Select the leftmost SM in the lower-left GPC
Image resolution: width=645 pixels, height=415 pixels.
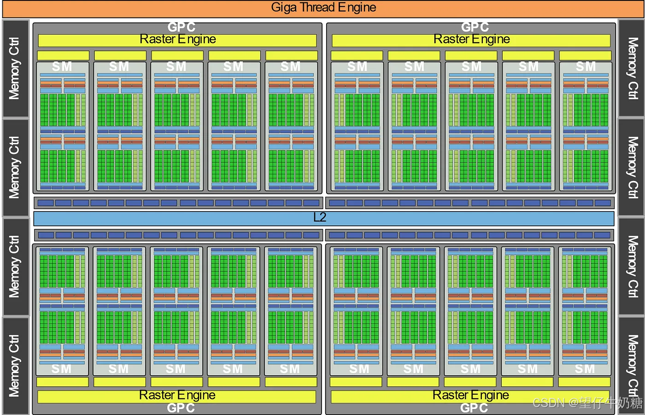[x=62, y=311]
